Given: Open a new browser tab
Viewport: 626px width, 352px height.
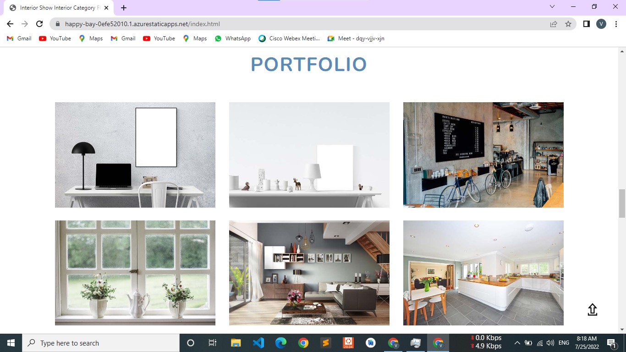Looking at the screenshot, I should 124,8.
